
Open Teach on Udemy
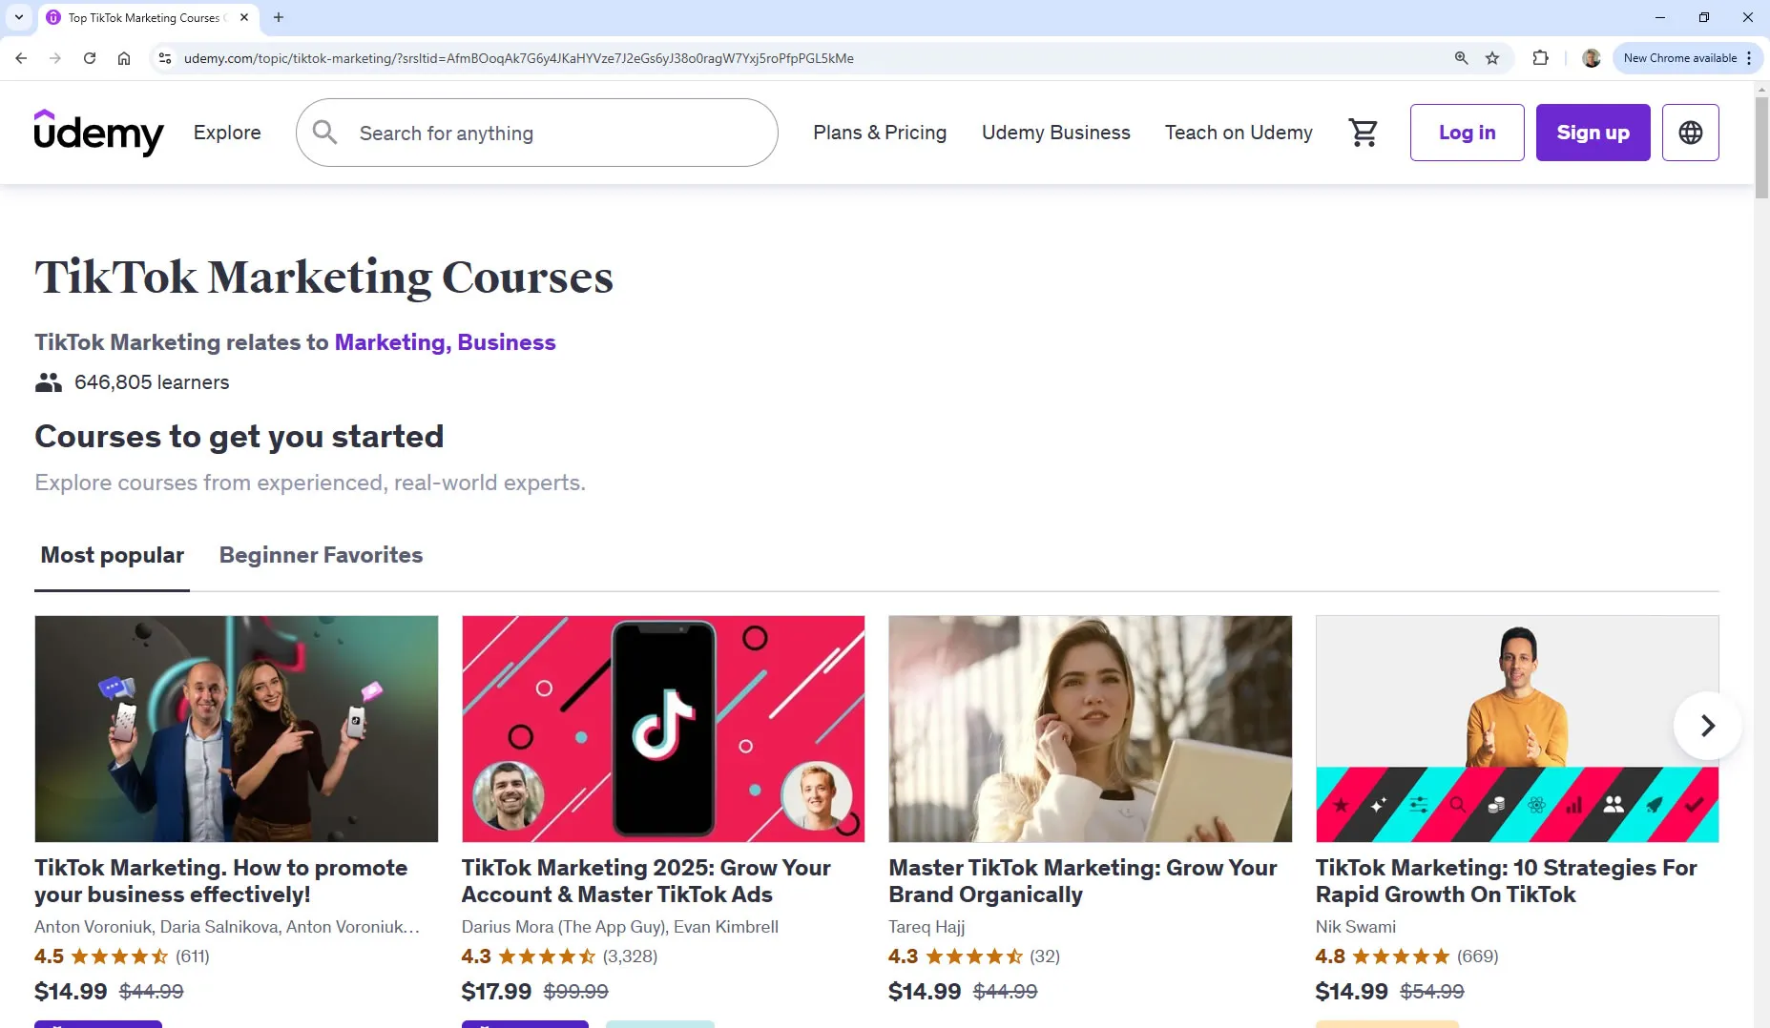coord(1239,133)
